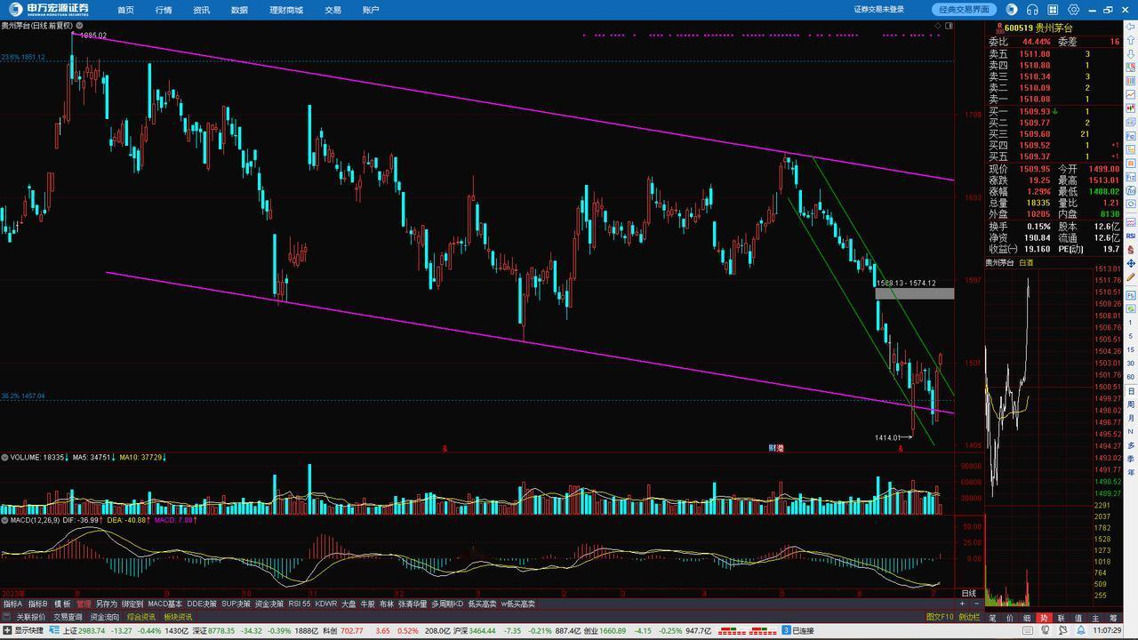Open the 交易 menu

click(333, 10)
